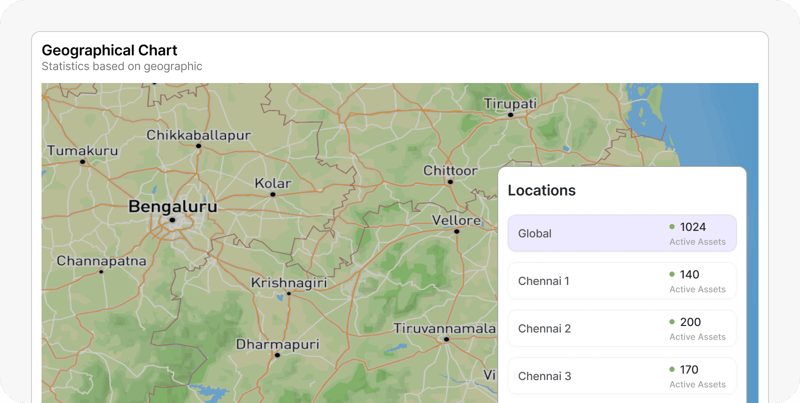Image resolution: width=800 pixels, height=403 pixels.
Task: Select the Chennai 1 location card
Action: tap(622, 281)
